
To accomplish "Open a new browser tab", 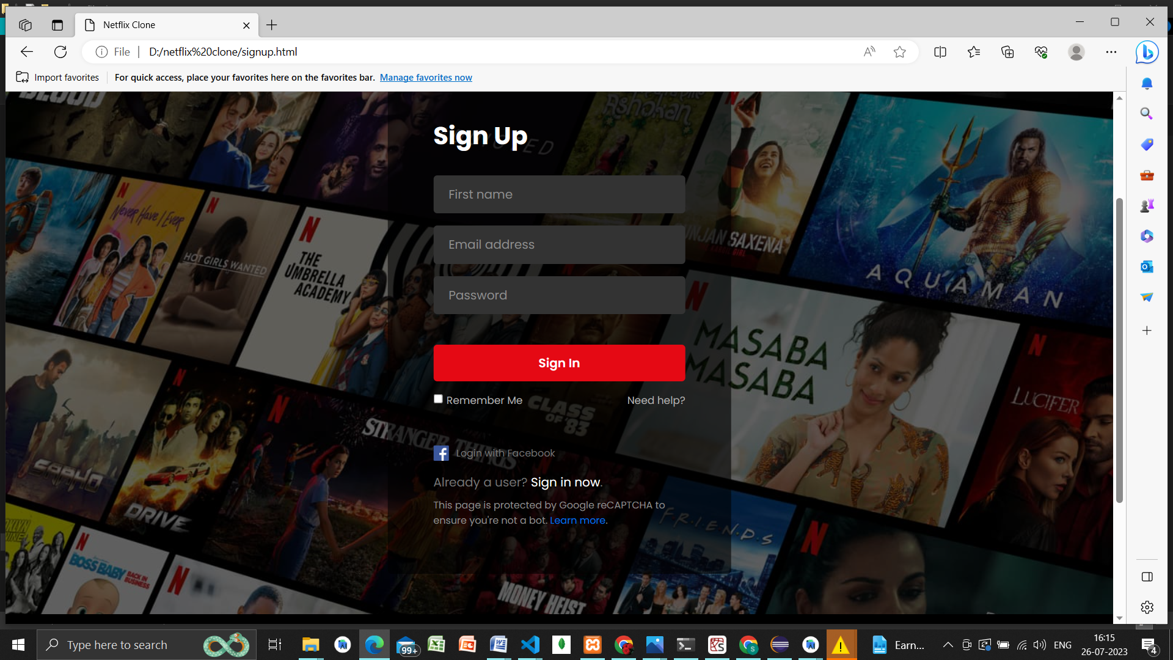I will coord(272,25).
